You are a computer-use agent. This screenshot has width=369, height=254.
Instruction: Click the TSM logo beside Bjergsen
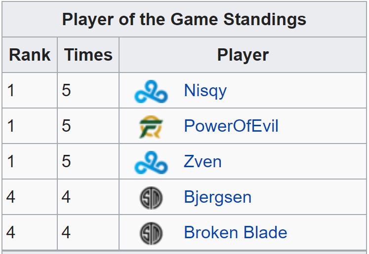[x=151, y=198]
